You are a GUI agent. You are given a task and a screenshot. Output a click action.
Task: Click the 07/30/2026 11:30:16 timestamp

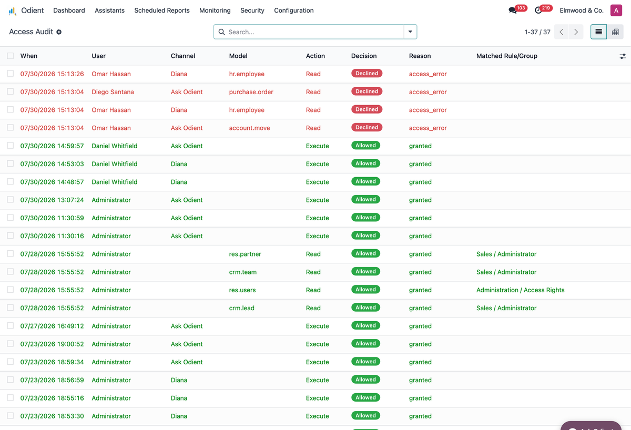pos(52,236)
